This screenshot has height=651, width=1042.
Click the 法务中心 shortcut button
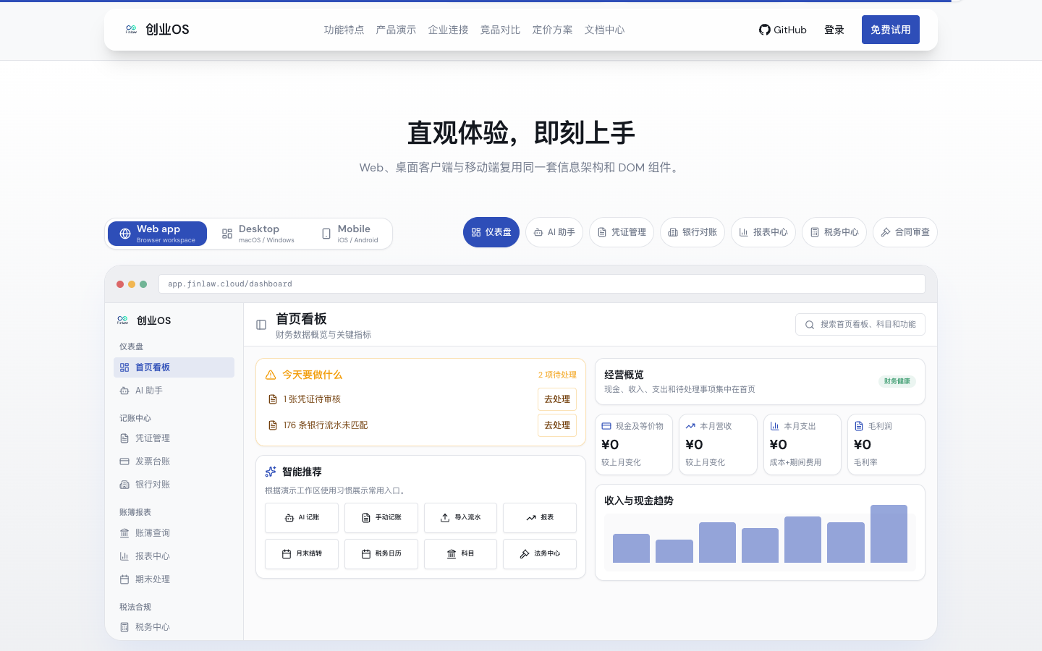(540, 554)
